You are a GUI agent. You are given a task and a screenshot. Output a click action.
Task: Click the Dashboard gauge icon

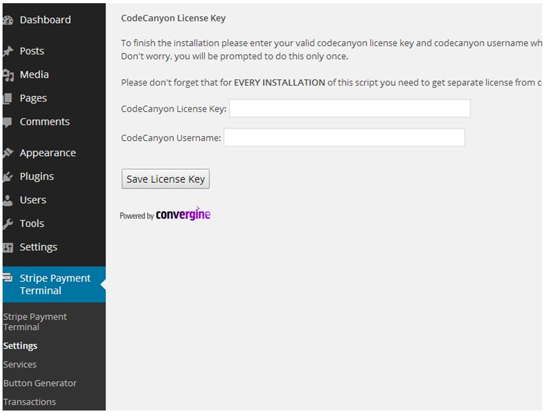point(8,20)
